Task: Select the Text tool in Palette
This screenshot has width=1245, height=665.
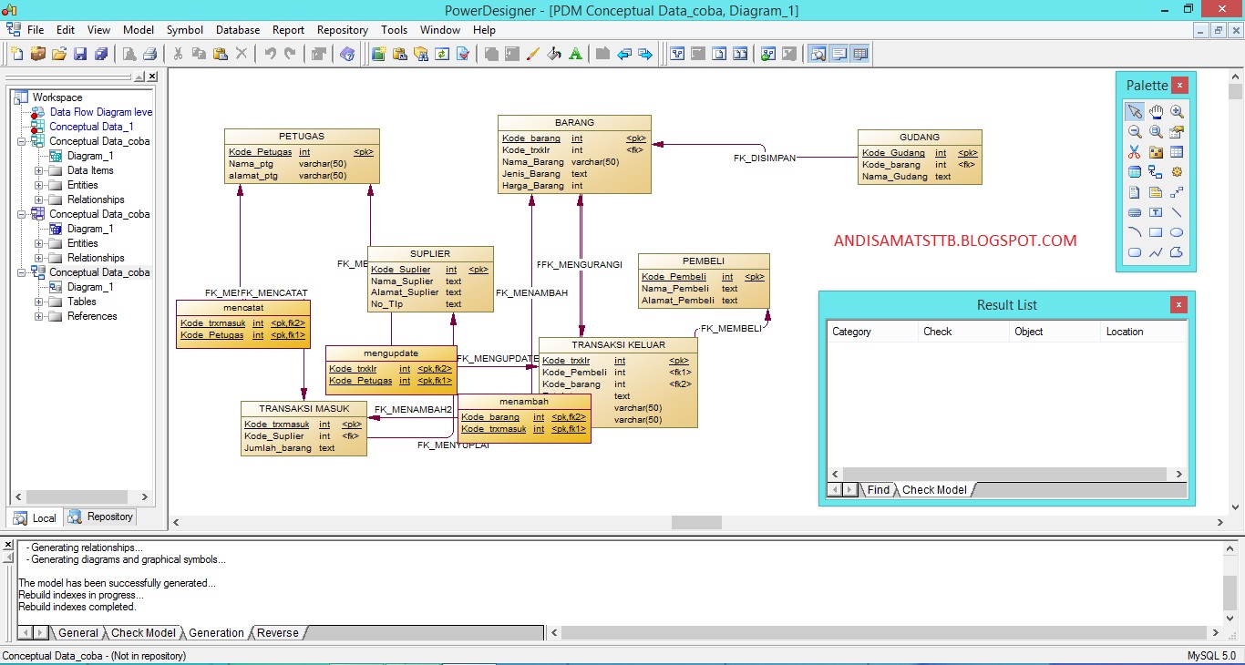Action: (x=1156, y=212)
